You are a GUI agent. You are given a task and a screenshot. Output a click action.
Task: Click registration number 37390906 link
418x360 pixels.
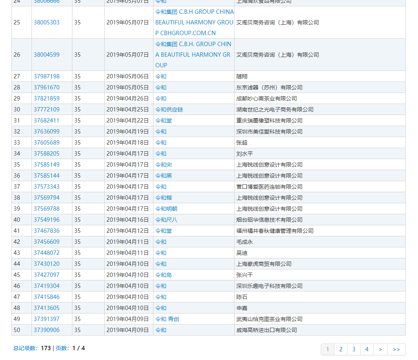pos(46,330)
